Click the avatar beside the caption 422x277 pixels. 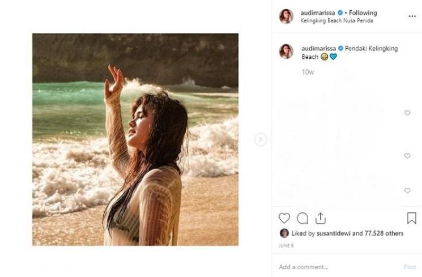pos(286,52)
